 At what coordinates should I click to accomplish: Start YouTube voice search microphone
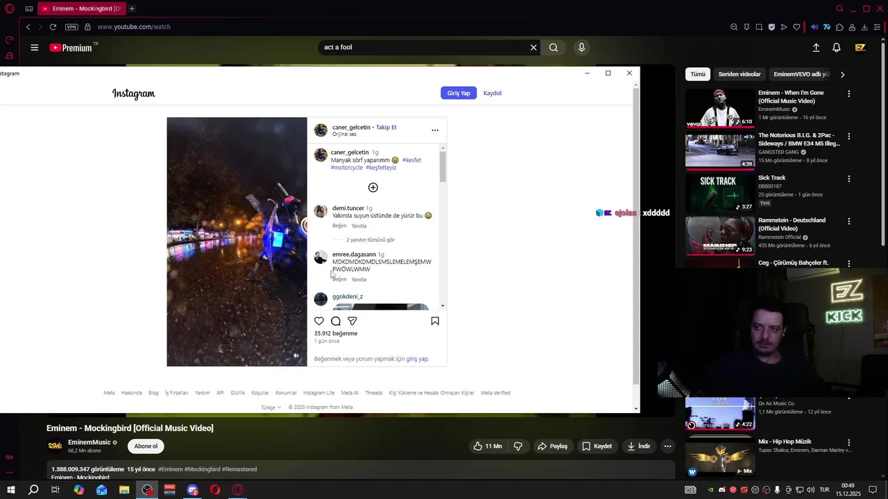tap(581, 48)
